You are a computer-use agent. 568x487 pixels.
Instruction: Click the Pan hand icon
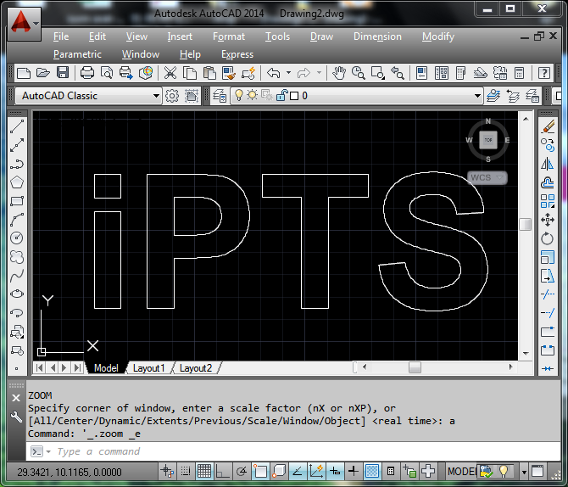339,73
